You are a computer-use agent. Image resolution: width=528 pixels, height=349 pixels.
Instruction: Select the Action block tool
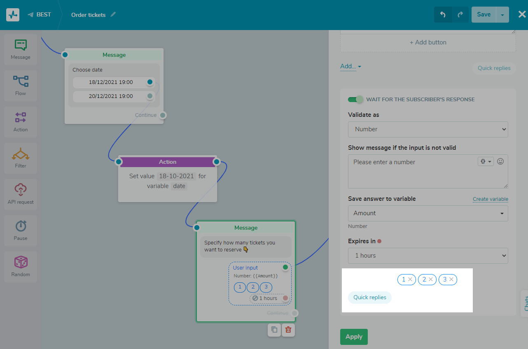click(x=20, y=121)
